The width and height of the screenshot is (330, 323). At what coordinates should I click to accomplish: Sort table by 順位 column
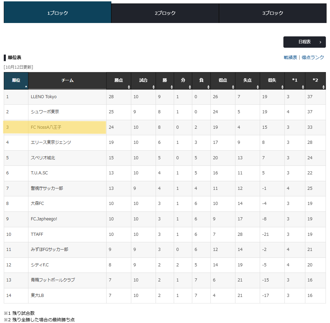16,80
